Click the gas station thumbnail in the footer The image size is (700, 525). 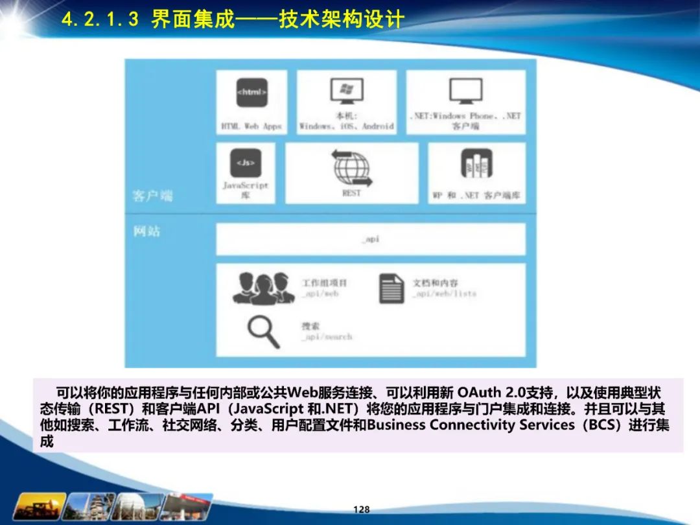click(187, 507)
